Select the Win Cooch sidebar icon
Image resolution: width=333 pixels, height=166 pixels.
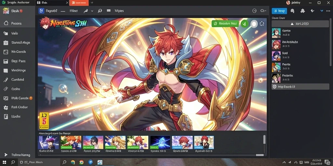pyautogui.click(x=6, y=52)
